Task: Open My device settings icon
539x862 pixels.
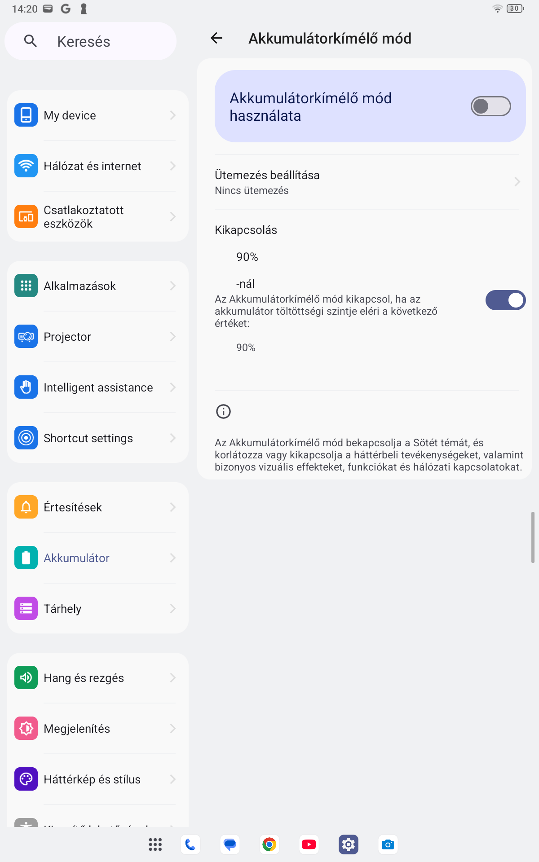Action: pos(26,115)
